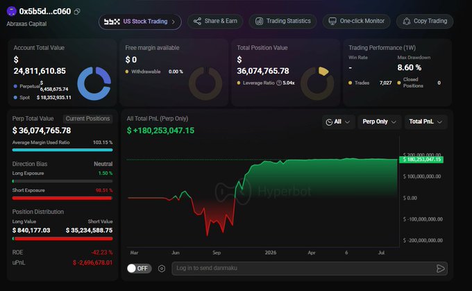
Task: Click the Average Margin Used Ratio bar
Action: pos(62,150)
